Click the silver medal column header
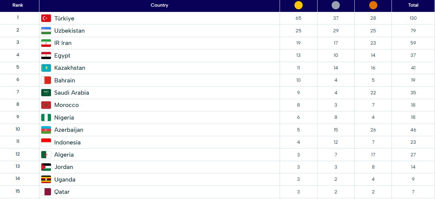The image size is (435, 199). coord(336,6)
